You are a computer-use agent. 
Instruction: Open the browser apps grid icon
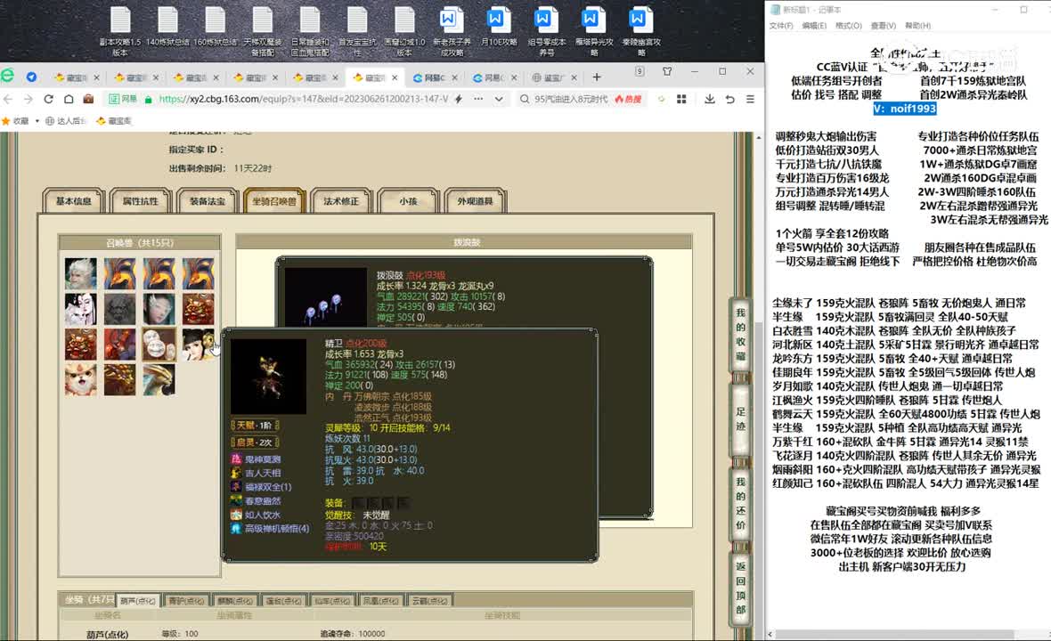pos(681,99)
